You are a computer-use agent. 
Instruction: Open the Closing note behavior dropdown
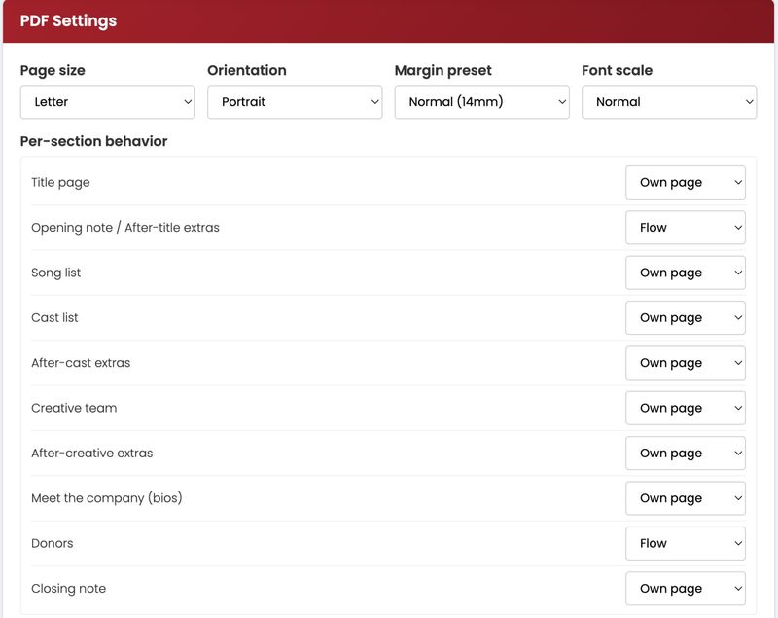686,589
